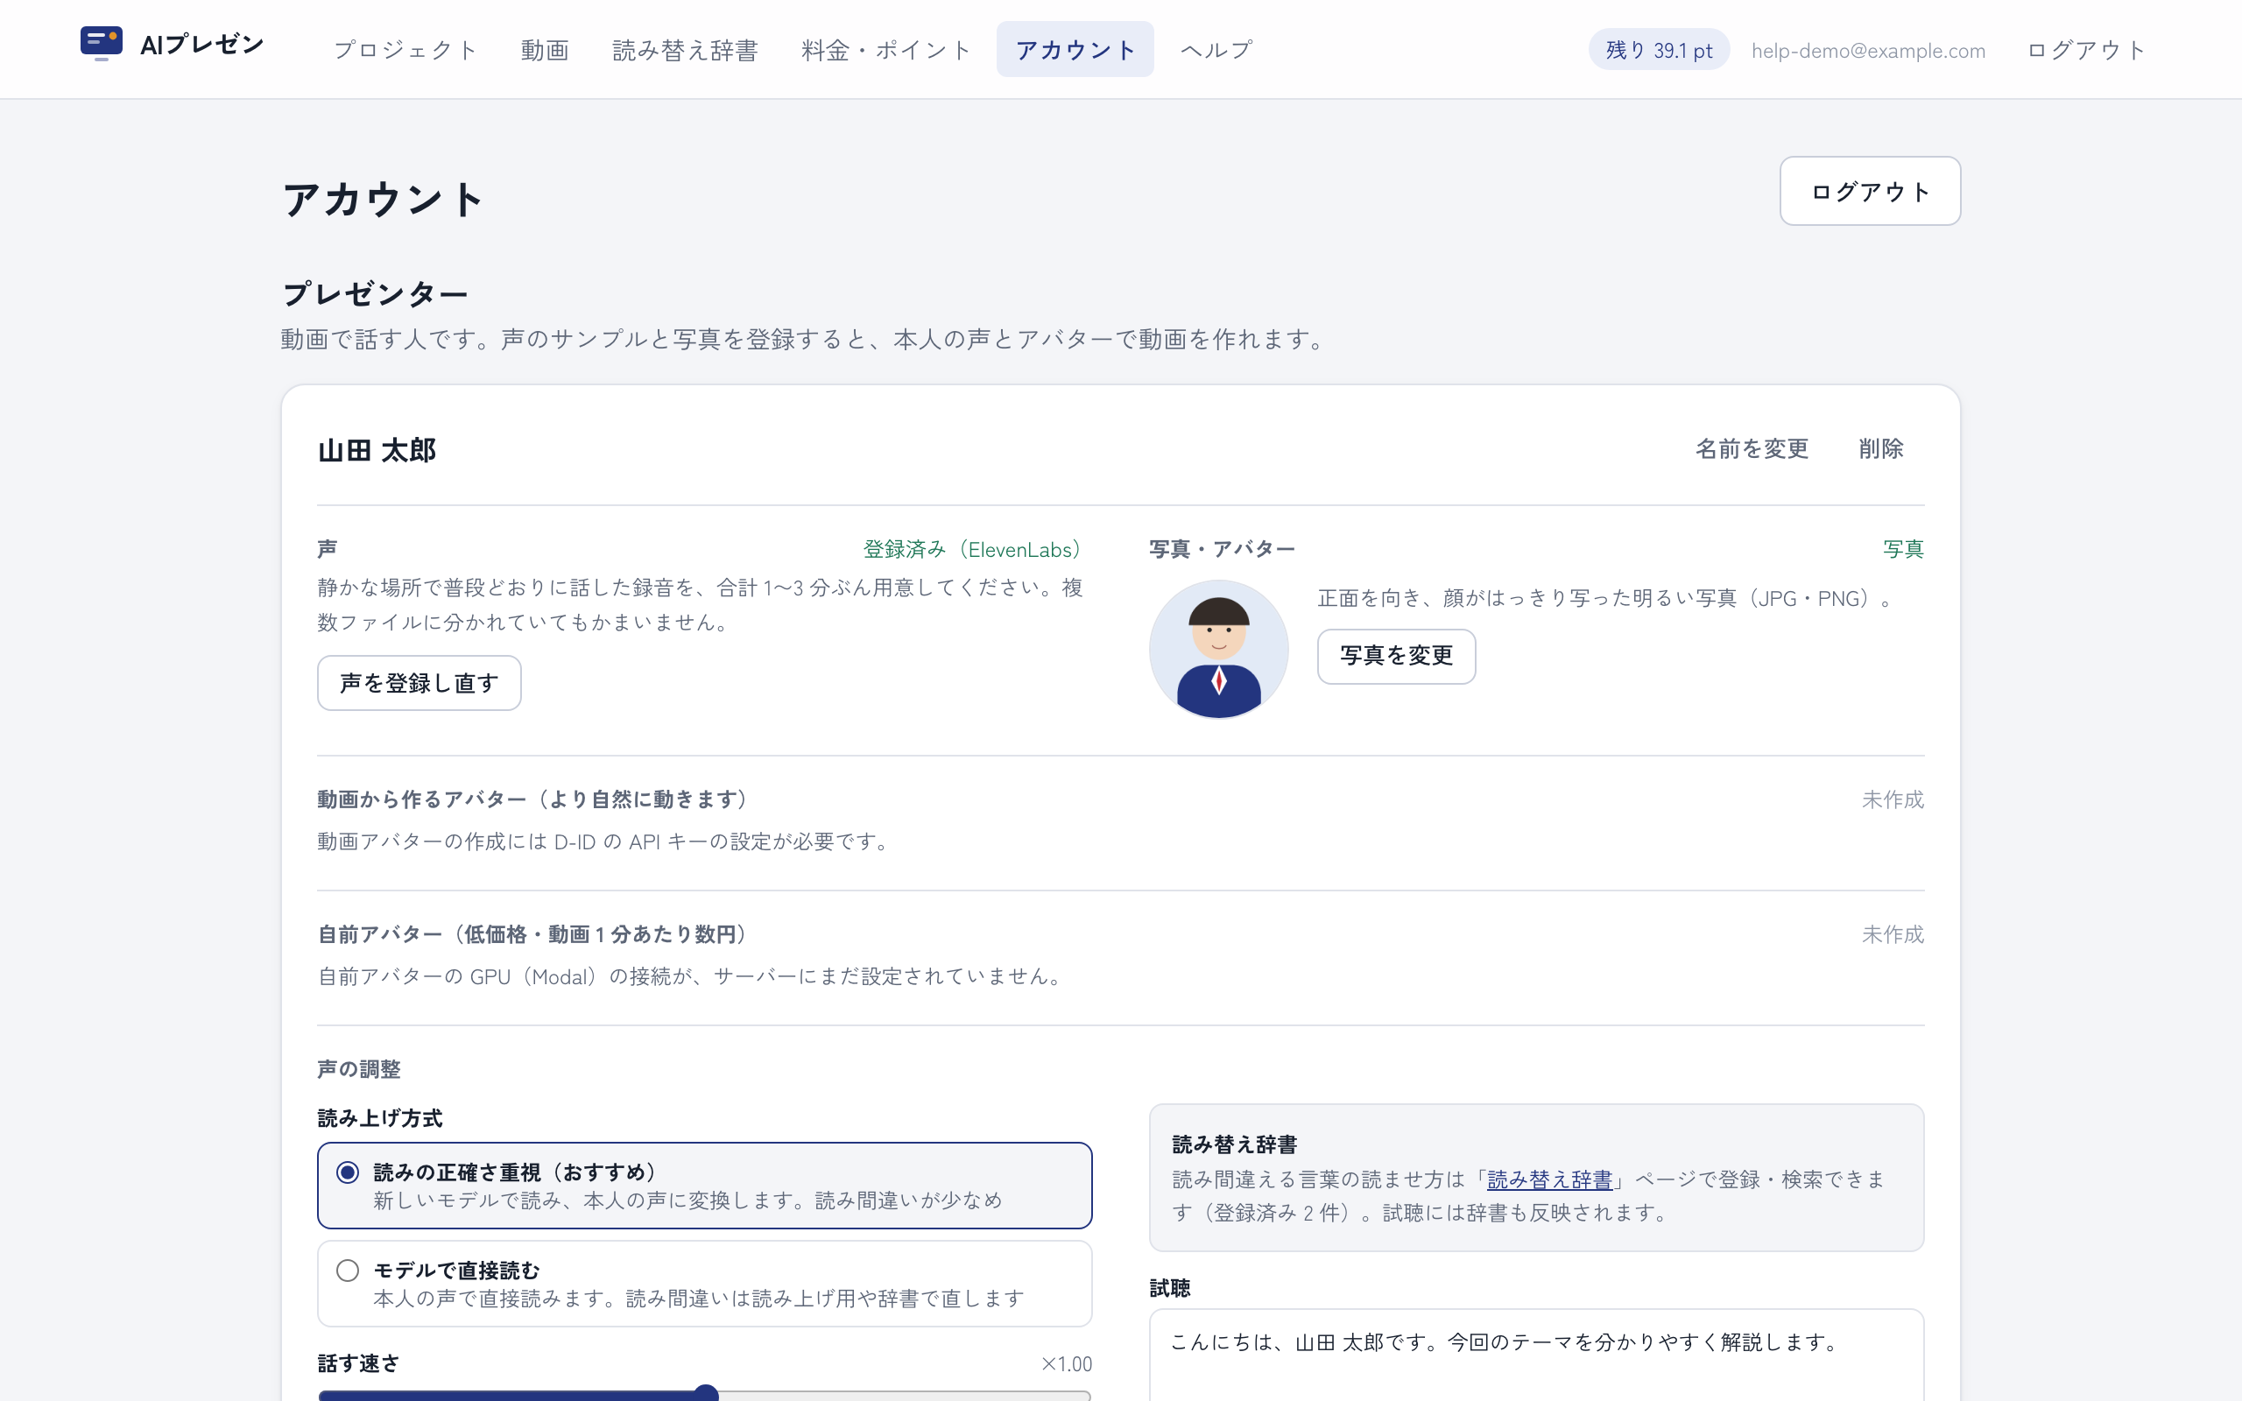The width and height of the screenshot is (2242, 1401).
Task: Select 読みの正確さ重視 radio option
Action: point(704,1185)
